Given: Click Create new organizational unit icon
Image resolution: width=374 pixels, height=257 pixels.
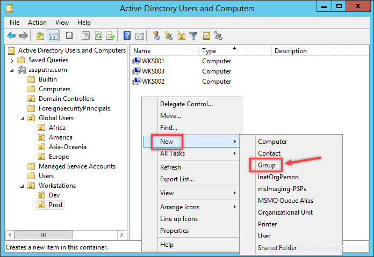Looking at the screenshot, I should pyautogui.click(x=181, y=36).
